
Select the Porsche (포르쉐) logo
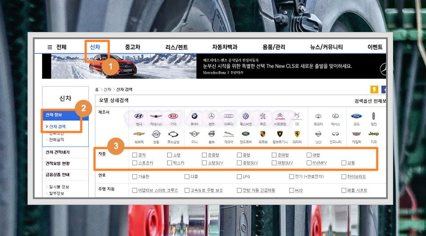(263, 134)
